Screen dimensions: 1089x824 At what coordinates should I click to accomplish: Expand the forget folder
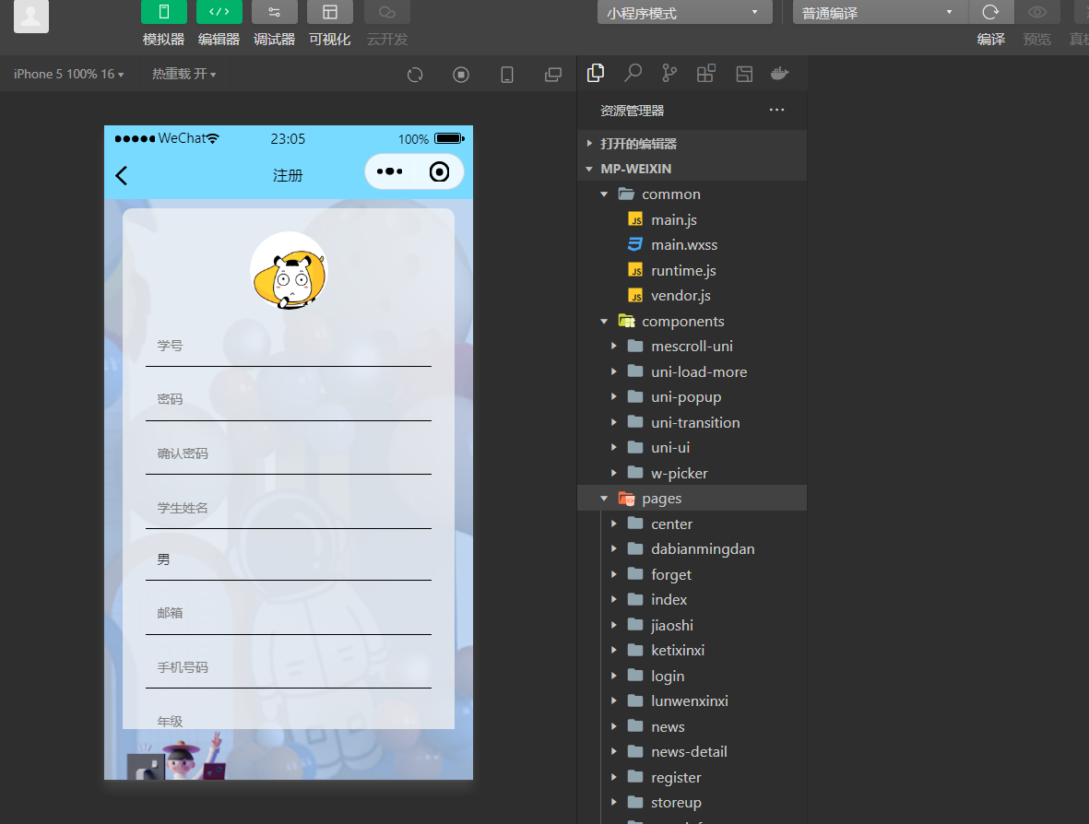[x=692, y=574]
